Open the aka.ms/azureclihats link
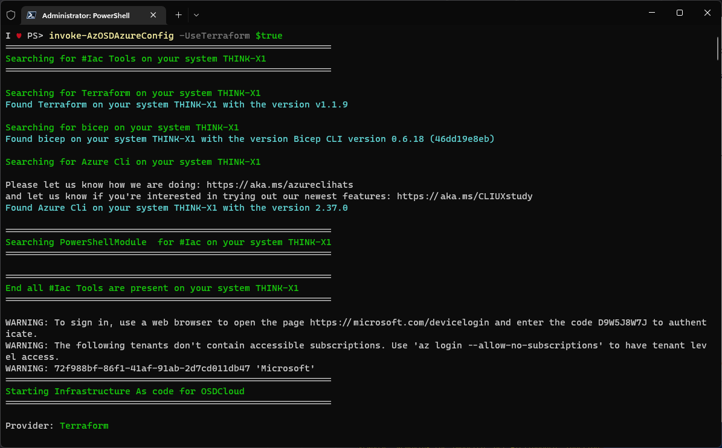The image size is (722, 448). pyautogui.click(x=280, y=185)
